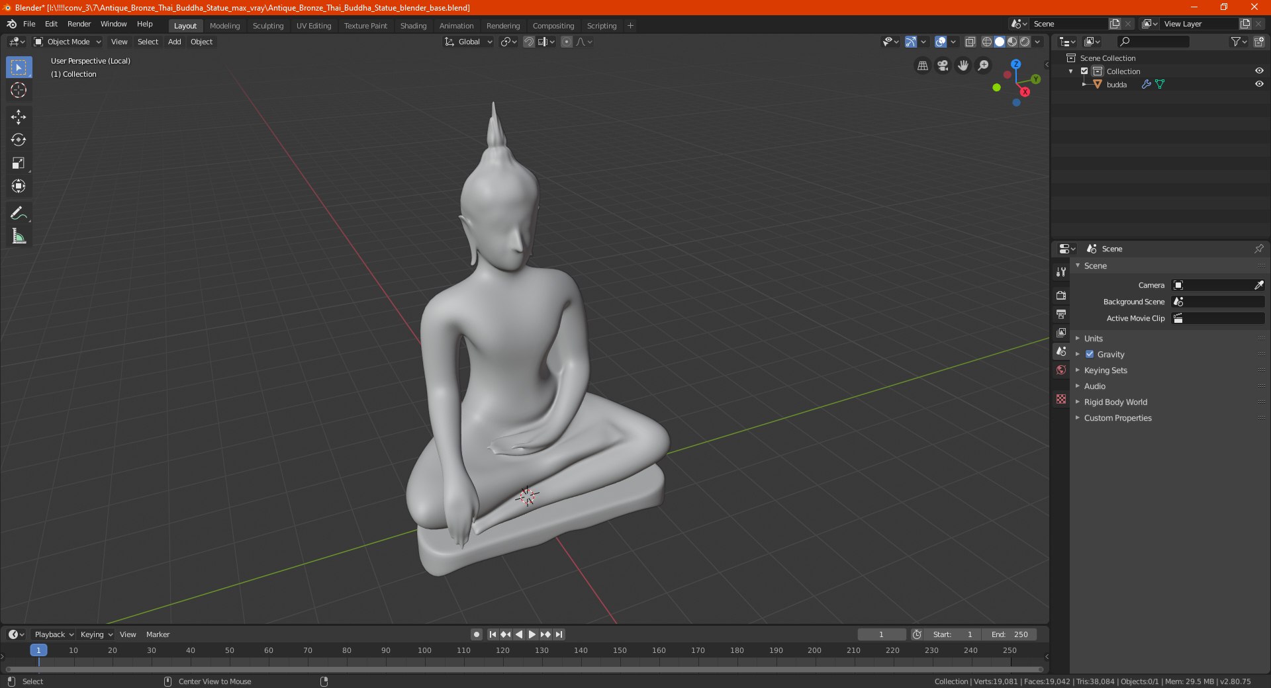Click the End frame field
1271x688 pixels.
pos(1010,634)
